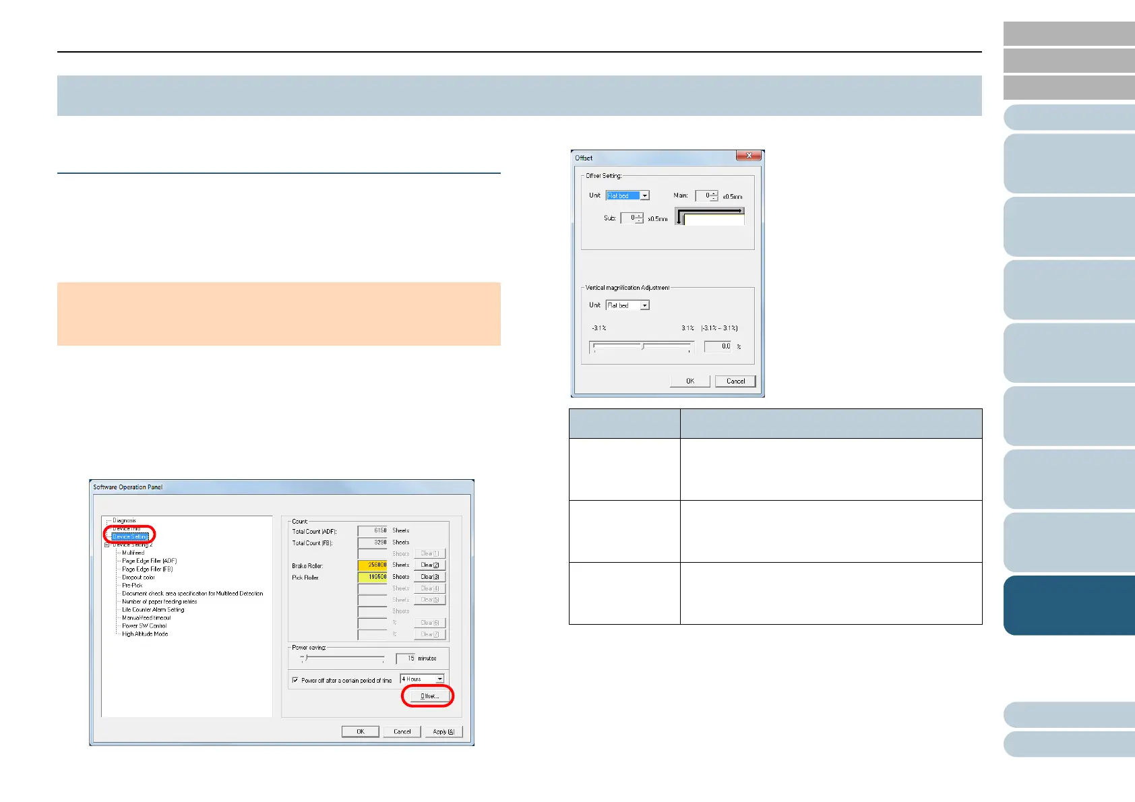Image resolution: width=1135 pixels, height=802 pixels.
Task: Open the Dropout color setting
Action: coord(138,577)
